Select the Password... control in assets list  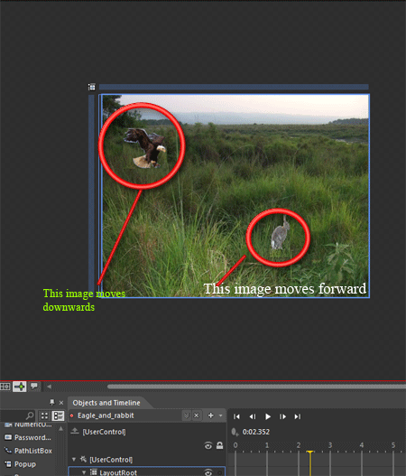pos(28,437)
